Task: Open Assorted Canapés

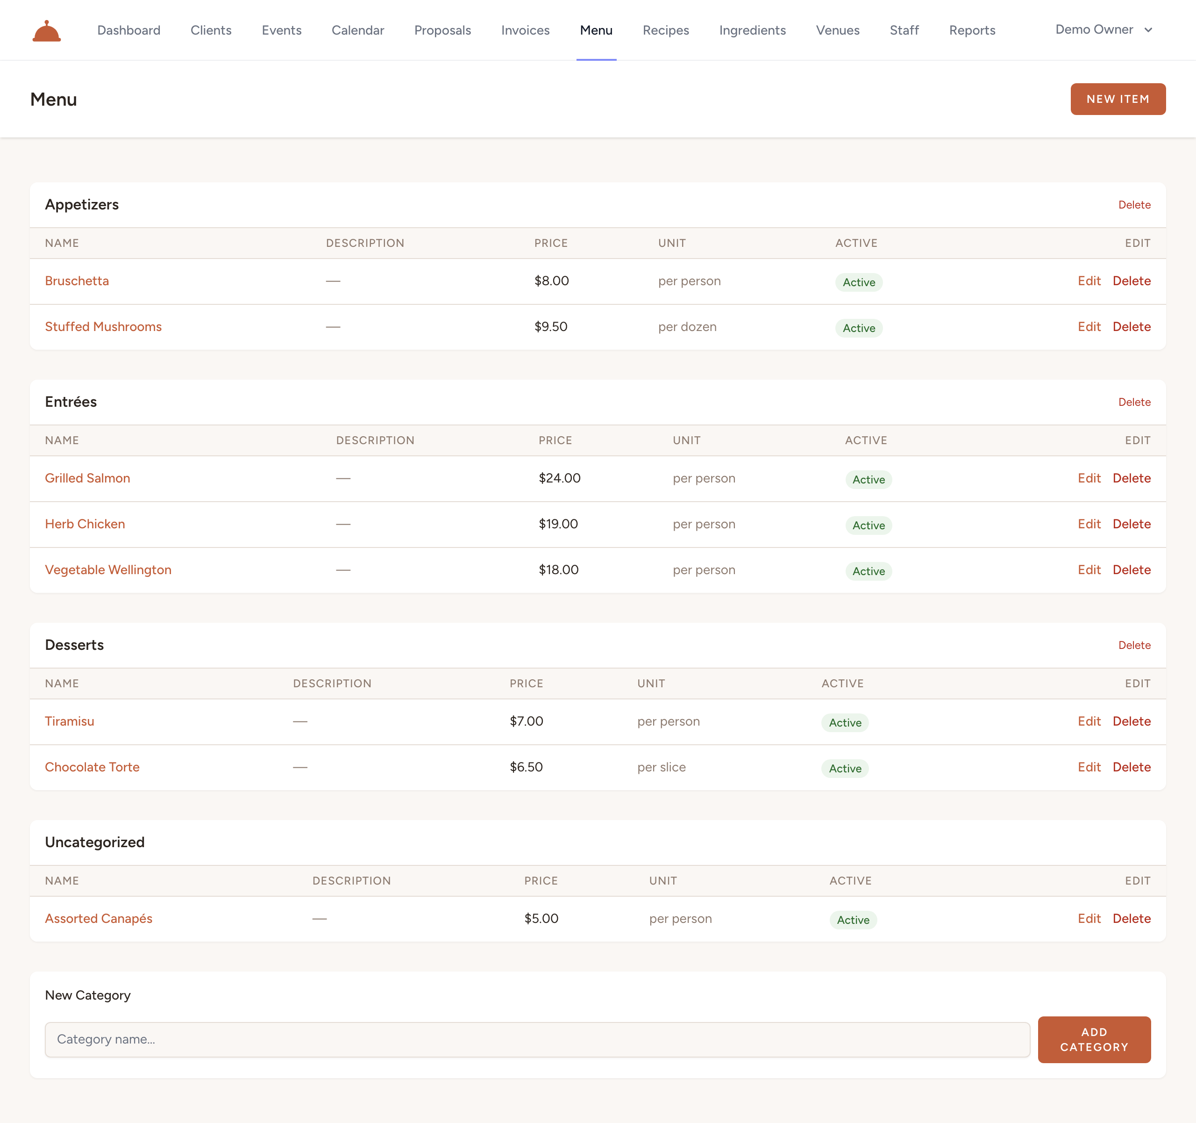Action: coord(99,918)
